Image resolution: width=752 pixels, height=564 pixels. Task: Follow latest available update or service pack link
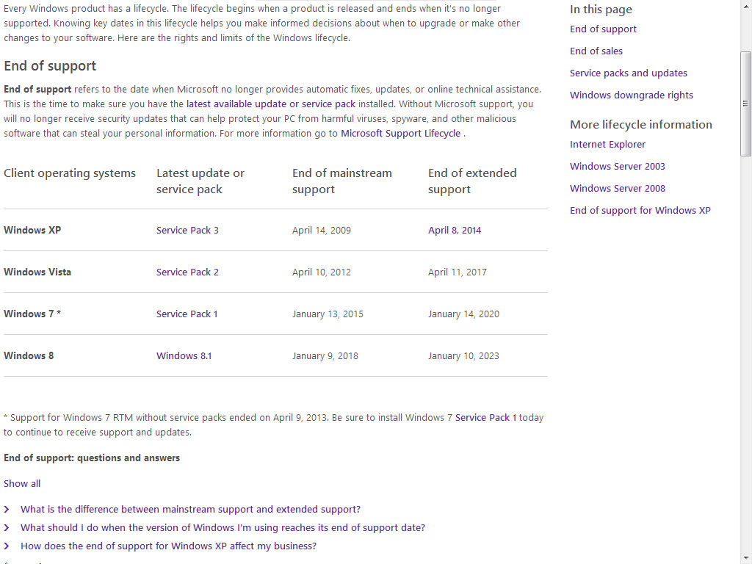[271, 104]
